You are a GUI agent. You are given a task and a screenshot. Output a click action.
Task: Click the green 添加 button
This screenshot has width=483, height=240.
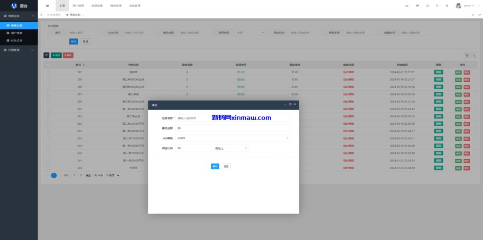click(57, 55)
